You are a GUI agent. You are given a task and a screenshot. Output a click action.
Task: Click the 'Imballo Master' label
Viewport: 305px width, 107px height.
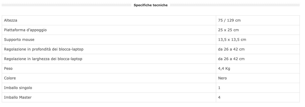(x=18, y=97)
